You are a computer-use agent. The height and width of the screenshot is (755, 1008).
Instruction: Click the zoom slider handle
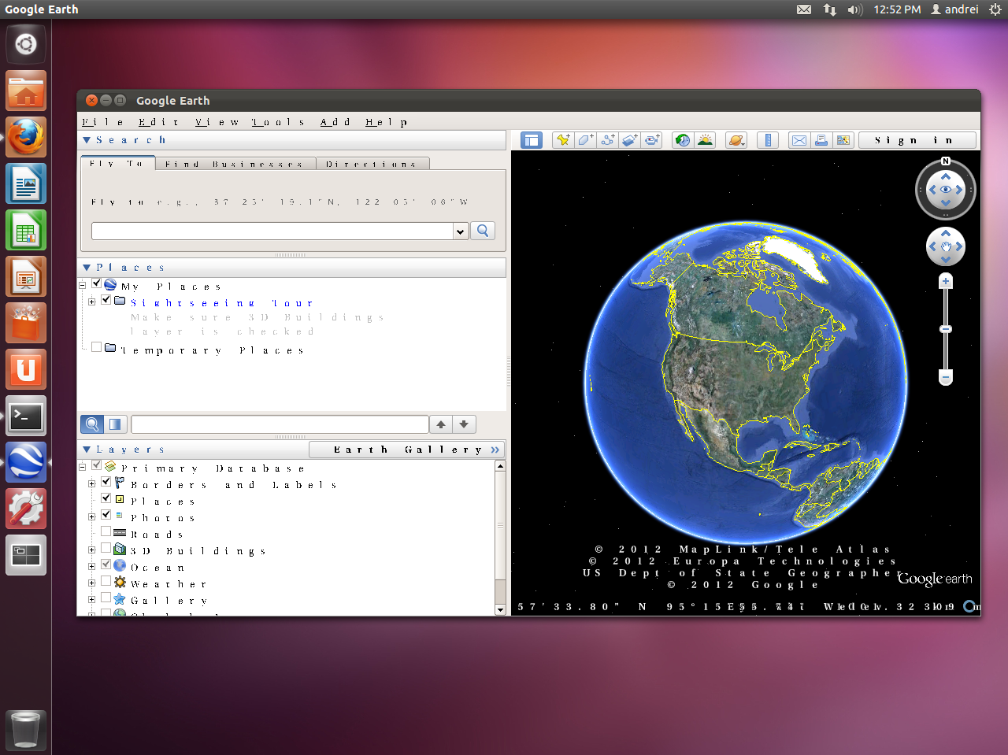click(x=946, y=329)
